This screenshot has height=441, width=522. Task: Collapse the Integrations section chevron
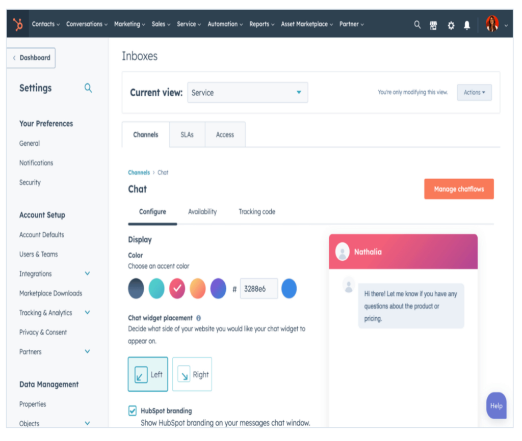click(87, 273)
